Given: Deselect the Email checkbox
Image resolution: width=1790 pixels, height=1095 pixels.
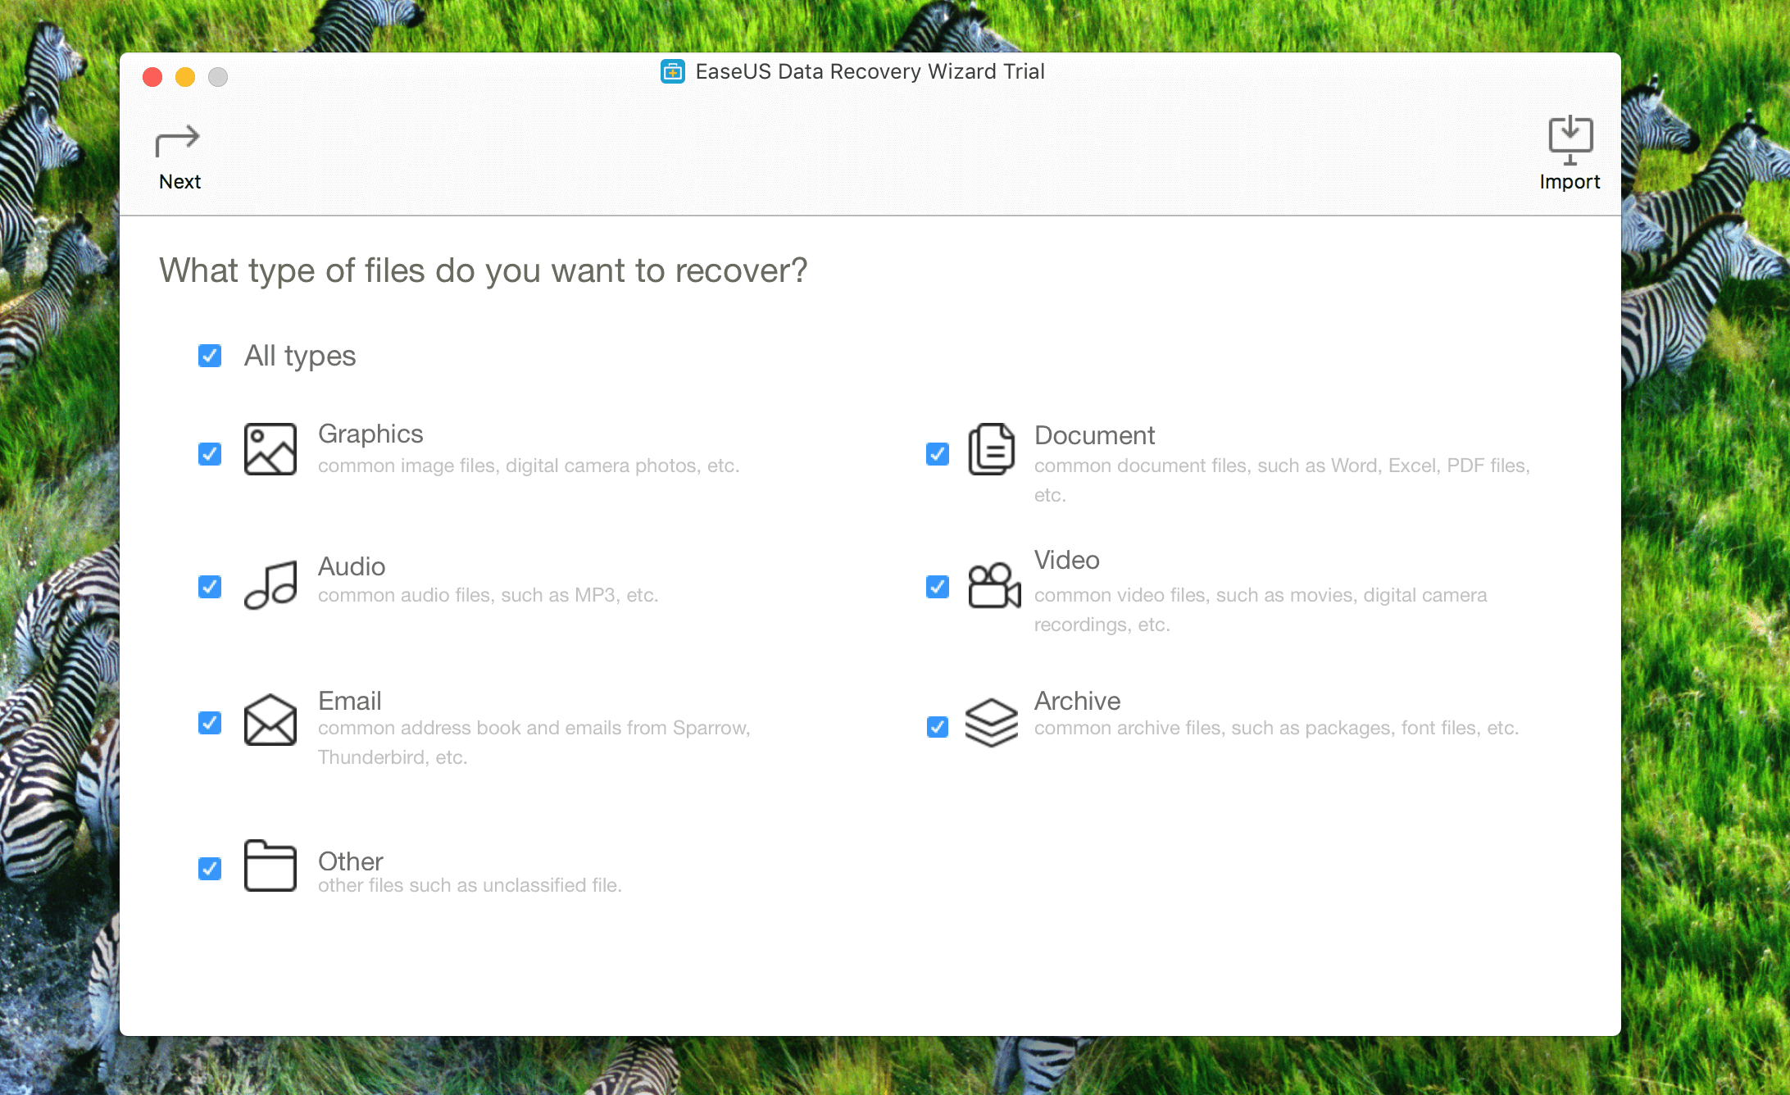Looking at the screenshot, I should point(210,723).
